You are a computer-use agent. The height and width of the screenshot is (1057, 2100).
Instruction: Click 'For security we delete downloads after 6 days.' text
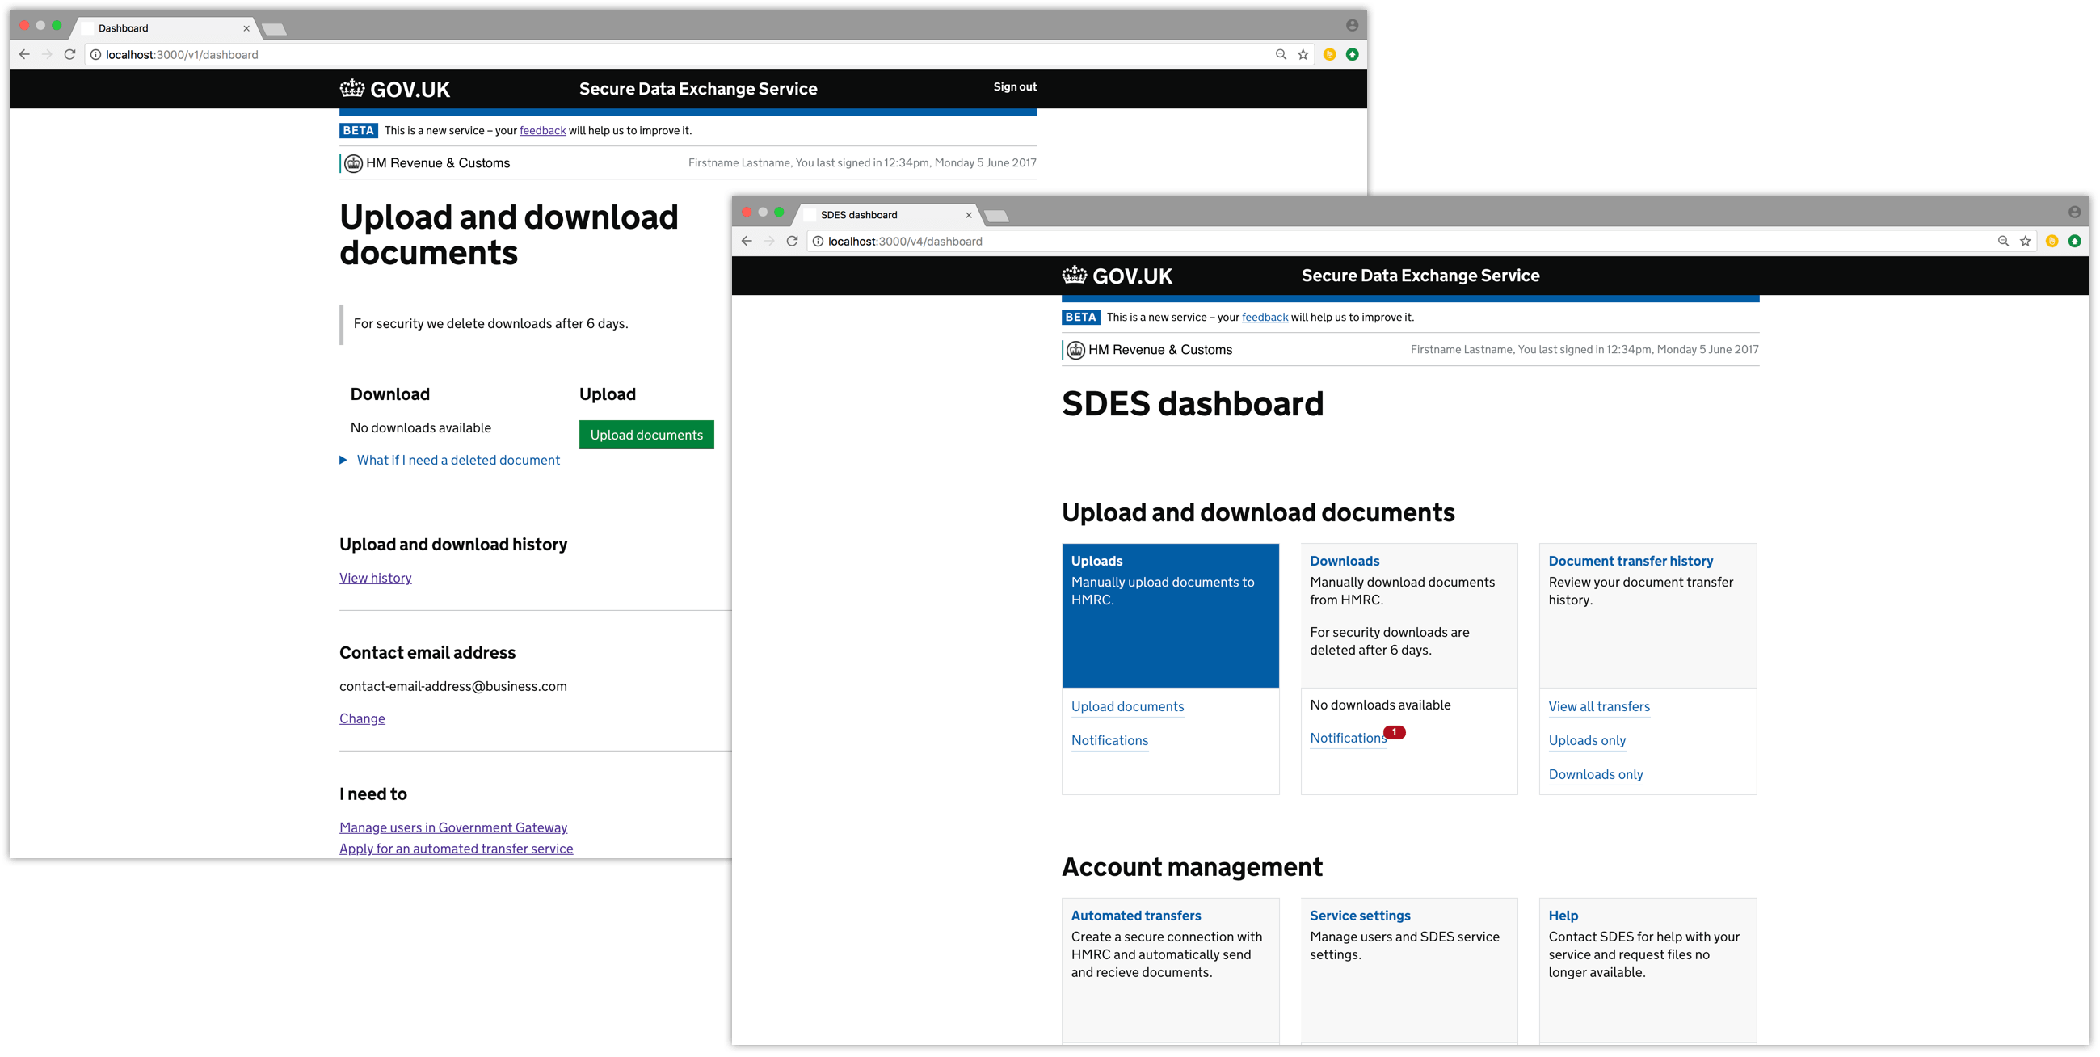pyautogui.click(x=490, y=324)
